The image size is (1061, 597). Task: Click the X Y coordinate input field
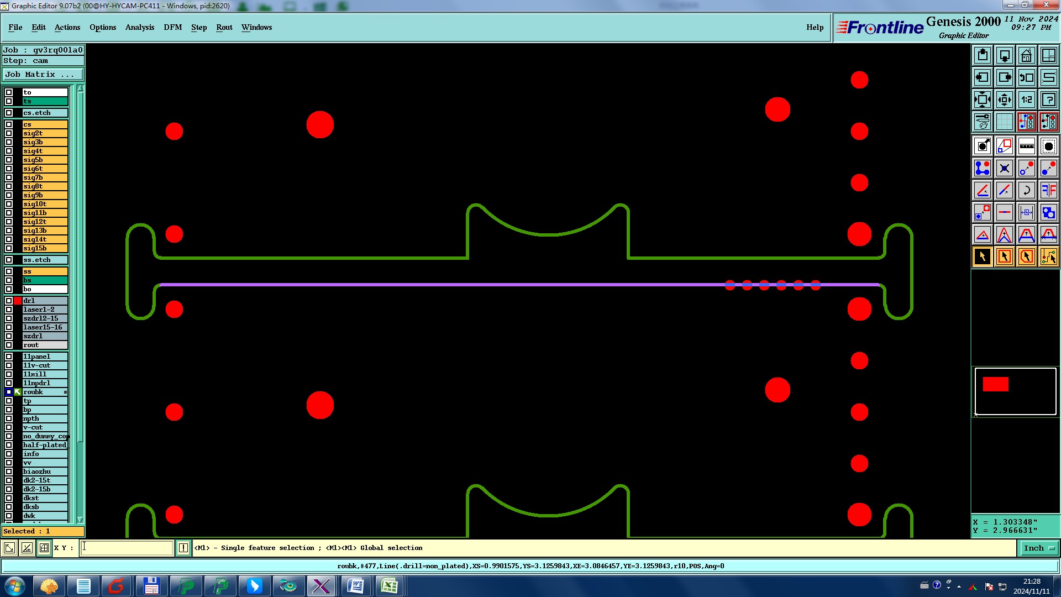(x=127, y=548)
